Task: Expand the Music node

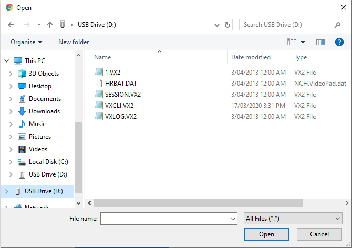Action: [11, 123]
